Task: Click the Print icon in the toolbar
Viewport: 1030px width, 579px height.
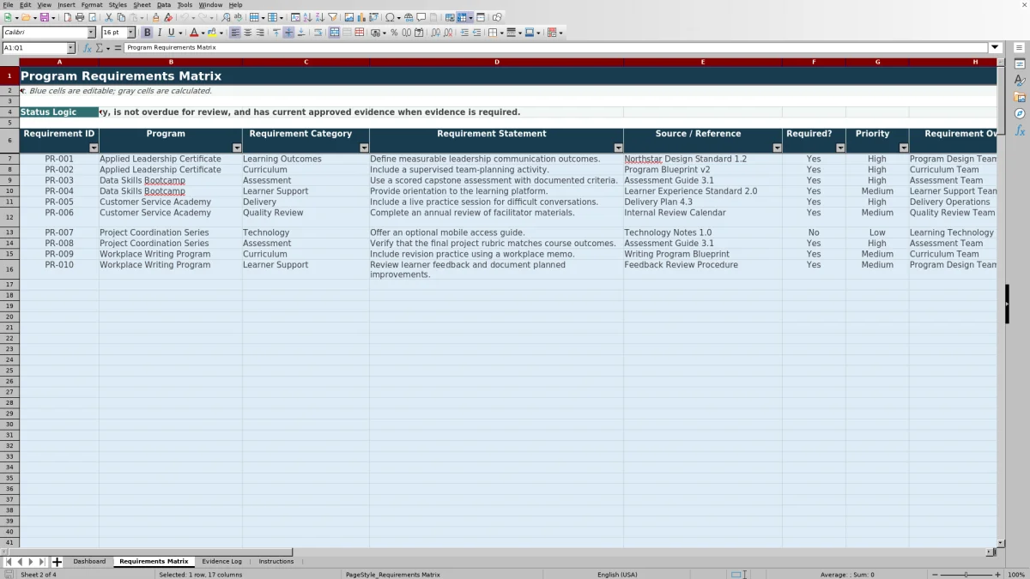Action: (x=79, y=17)
